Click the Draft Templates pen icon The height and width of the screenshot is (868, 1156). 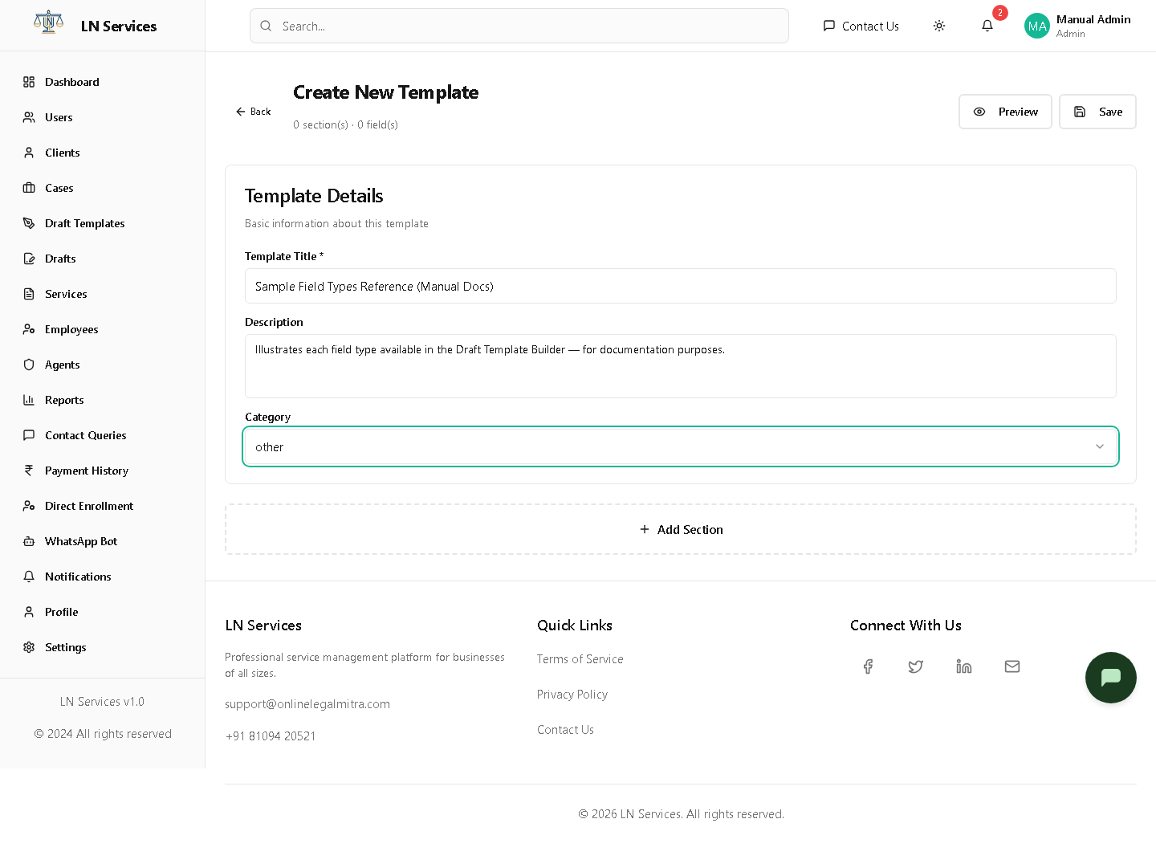[x=29, y=223]
